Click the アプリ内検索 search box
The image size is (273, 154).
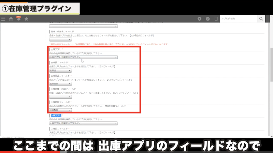click(x=238, y=19)
